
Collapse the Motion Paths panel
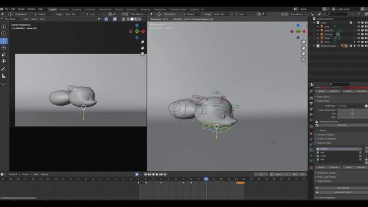[323, 101]
